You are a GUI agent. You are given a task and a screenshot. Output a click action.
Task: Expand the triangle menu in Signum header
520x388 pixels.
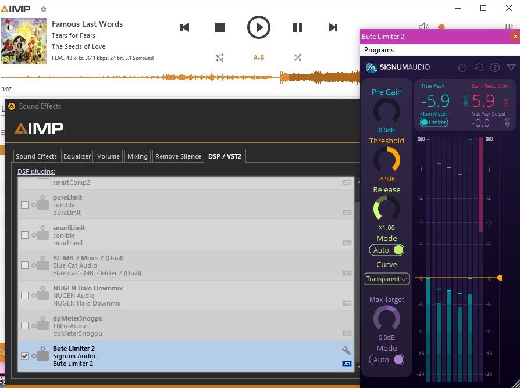click(x=511, y=67)
